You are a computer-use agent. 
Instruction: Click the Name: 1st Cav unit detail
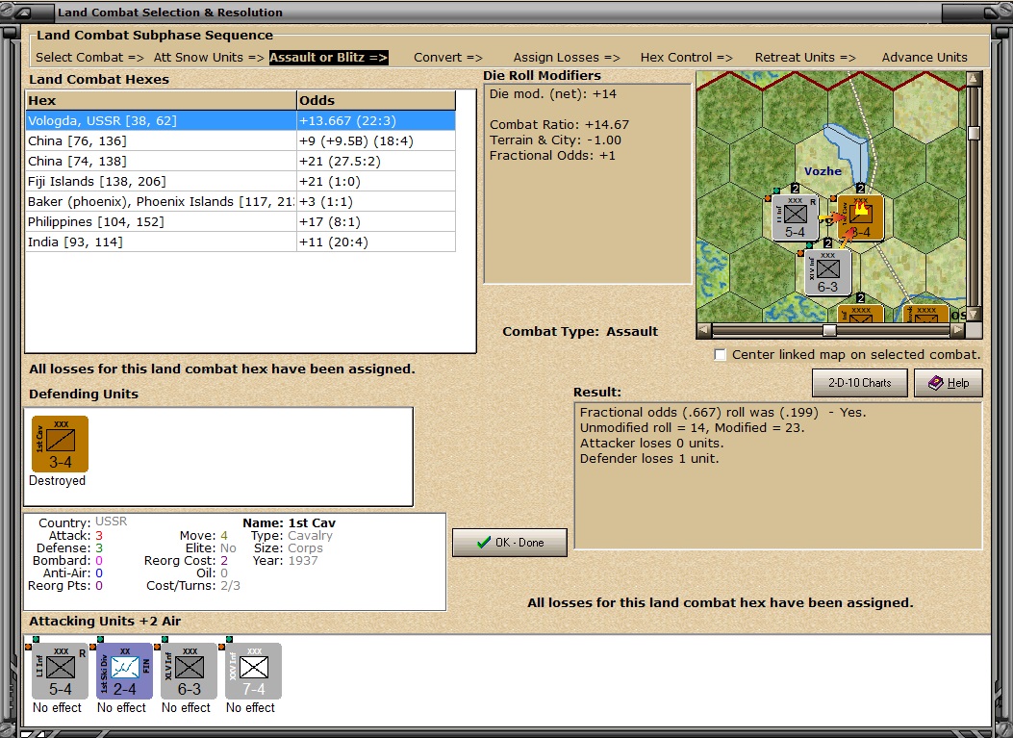pyautogui.click(x=289, y=522)
